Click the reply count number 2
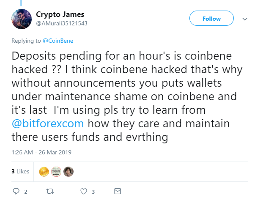Image resolution: width=263 pixels, height=203 pixels. pyautogui.click(x=25, y=192)
